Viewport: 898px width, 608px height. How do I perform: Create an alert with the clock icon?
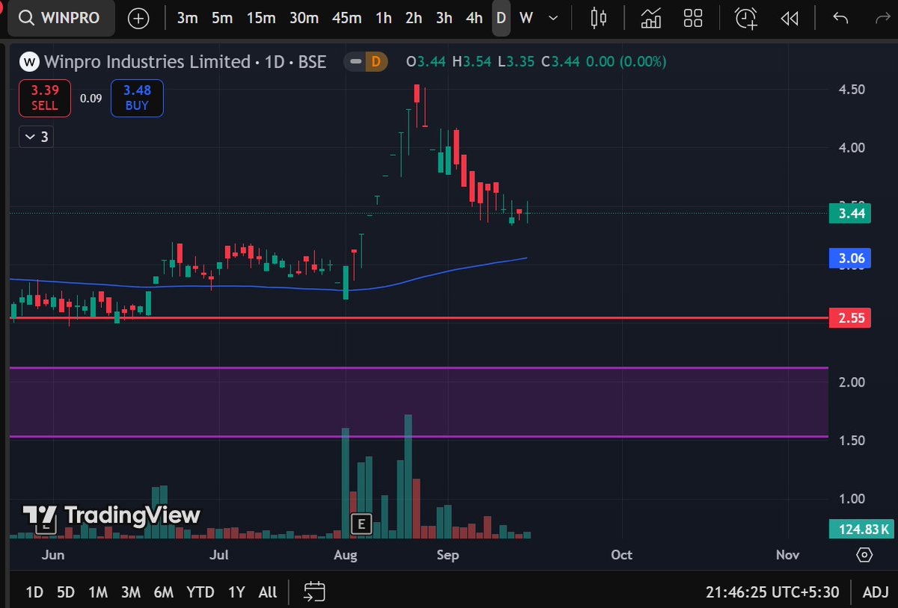click(746, 18)
